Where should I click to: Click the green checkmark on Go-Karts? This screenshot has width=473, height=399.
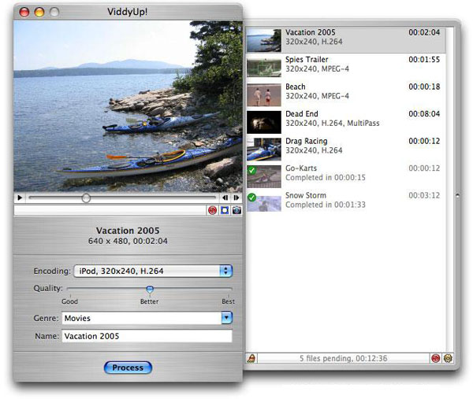point(251,171)
